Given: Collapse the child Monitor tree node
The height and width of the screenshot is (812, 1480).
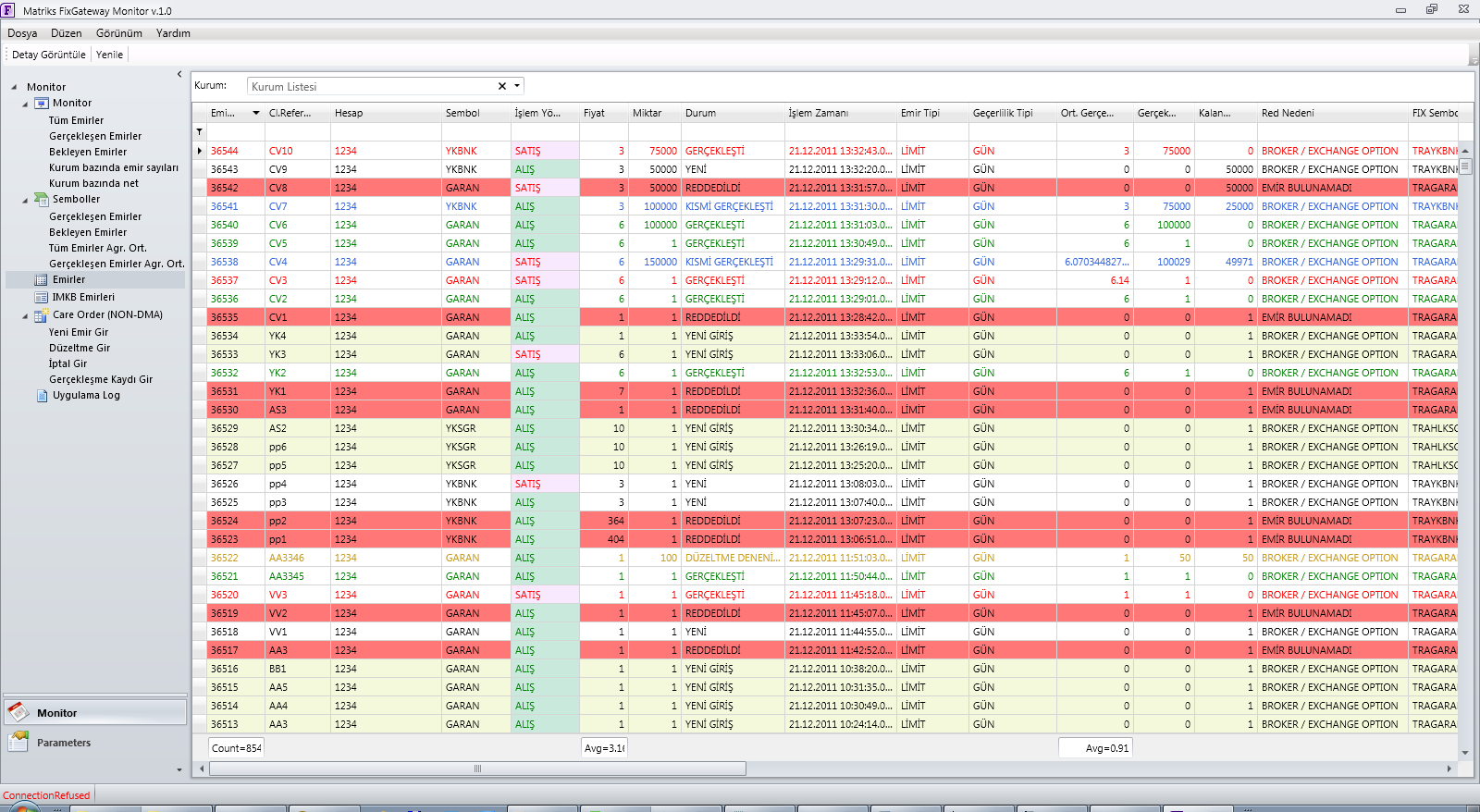Looking at the screenshot, I should [25, 105].
